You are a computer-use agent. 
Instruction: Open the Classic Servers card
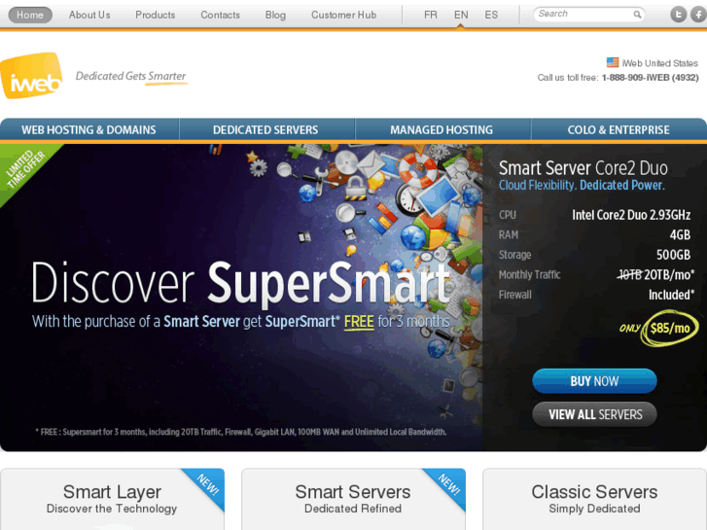594,499
